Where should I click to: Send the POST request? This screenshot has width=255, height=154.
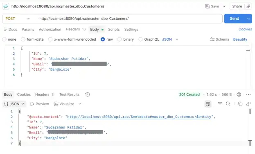(235, 18)
